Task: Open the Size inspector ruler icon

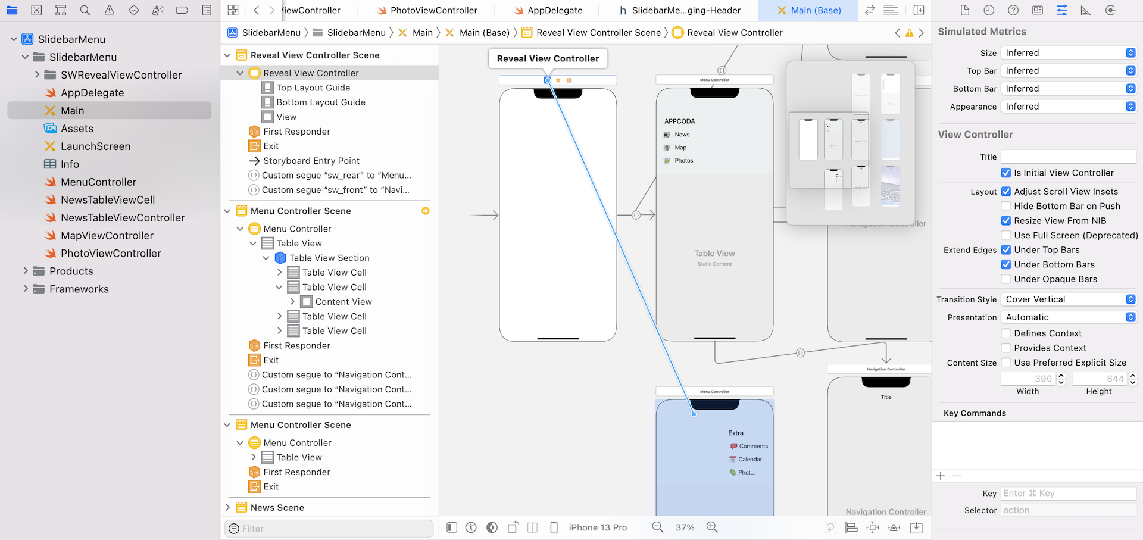Action: tap(1086, 10)
